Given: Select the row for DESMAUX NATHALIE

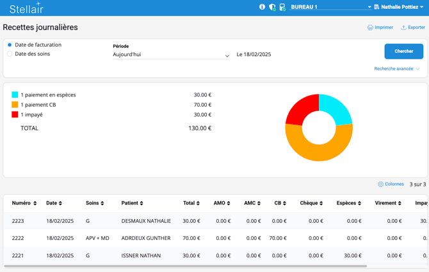Looking at the screenshot, I should 146,221.
